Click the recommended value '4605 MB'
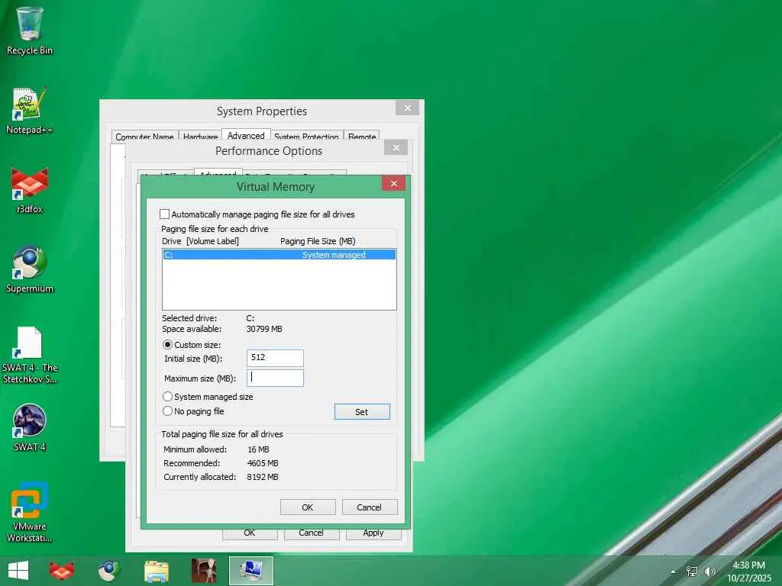The width and height of the screenshot is (782, 586). [x=263, y=463]
